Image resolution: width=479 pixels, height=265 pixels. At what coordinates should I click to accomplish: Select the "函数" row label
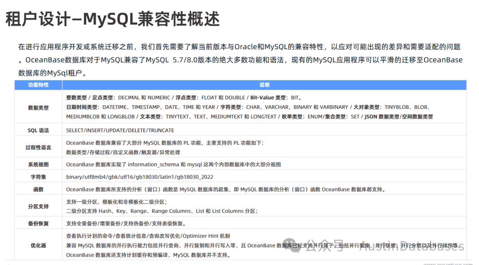point(39,190)
